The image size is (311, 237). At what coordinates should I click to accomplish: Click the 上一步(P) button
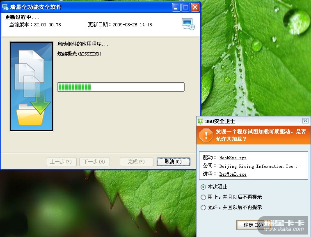(61, 162)
